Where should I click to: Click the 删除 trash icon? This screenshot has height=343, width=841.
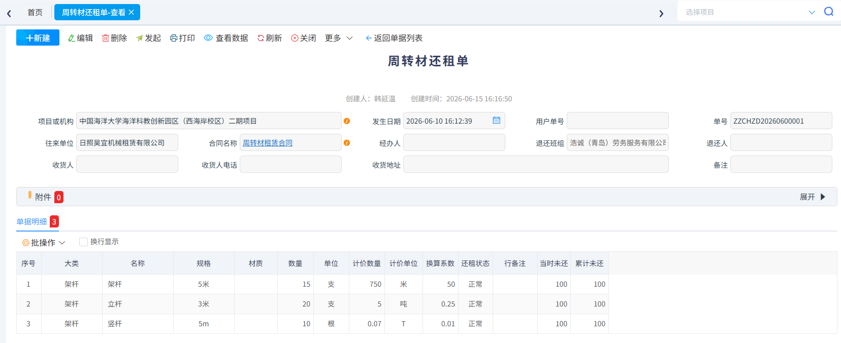106,38
